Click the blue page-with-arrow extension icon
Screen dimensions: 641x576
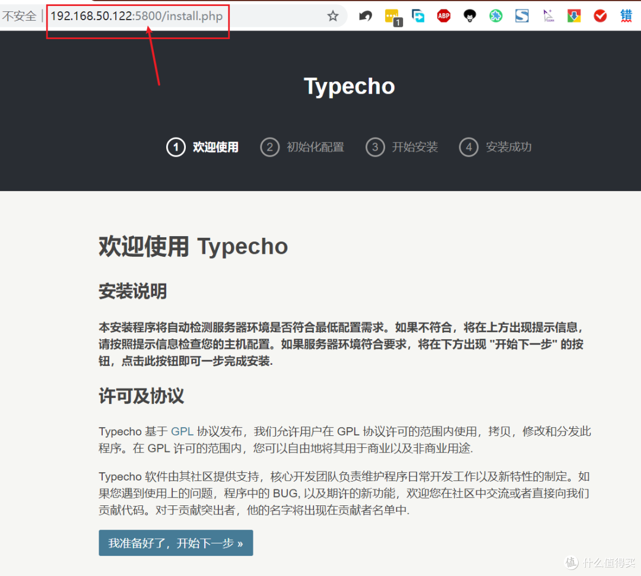418,16
